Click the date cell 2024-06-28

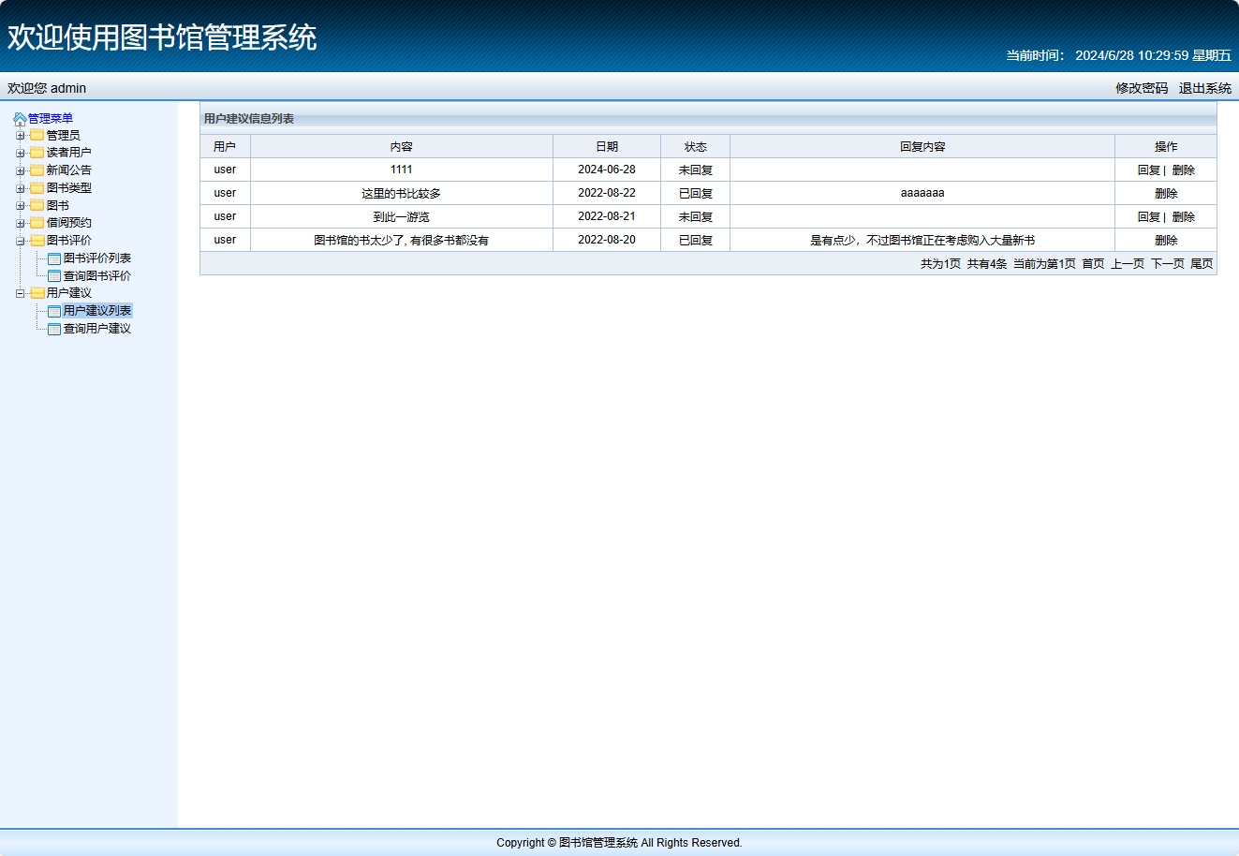pos(607,170)
